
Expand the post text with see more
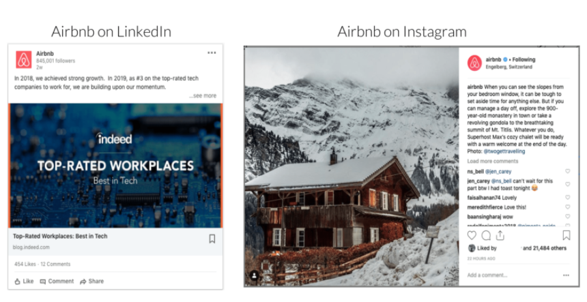[x=203, y=95]
